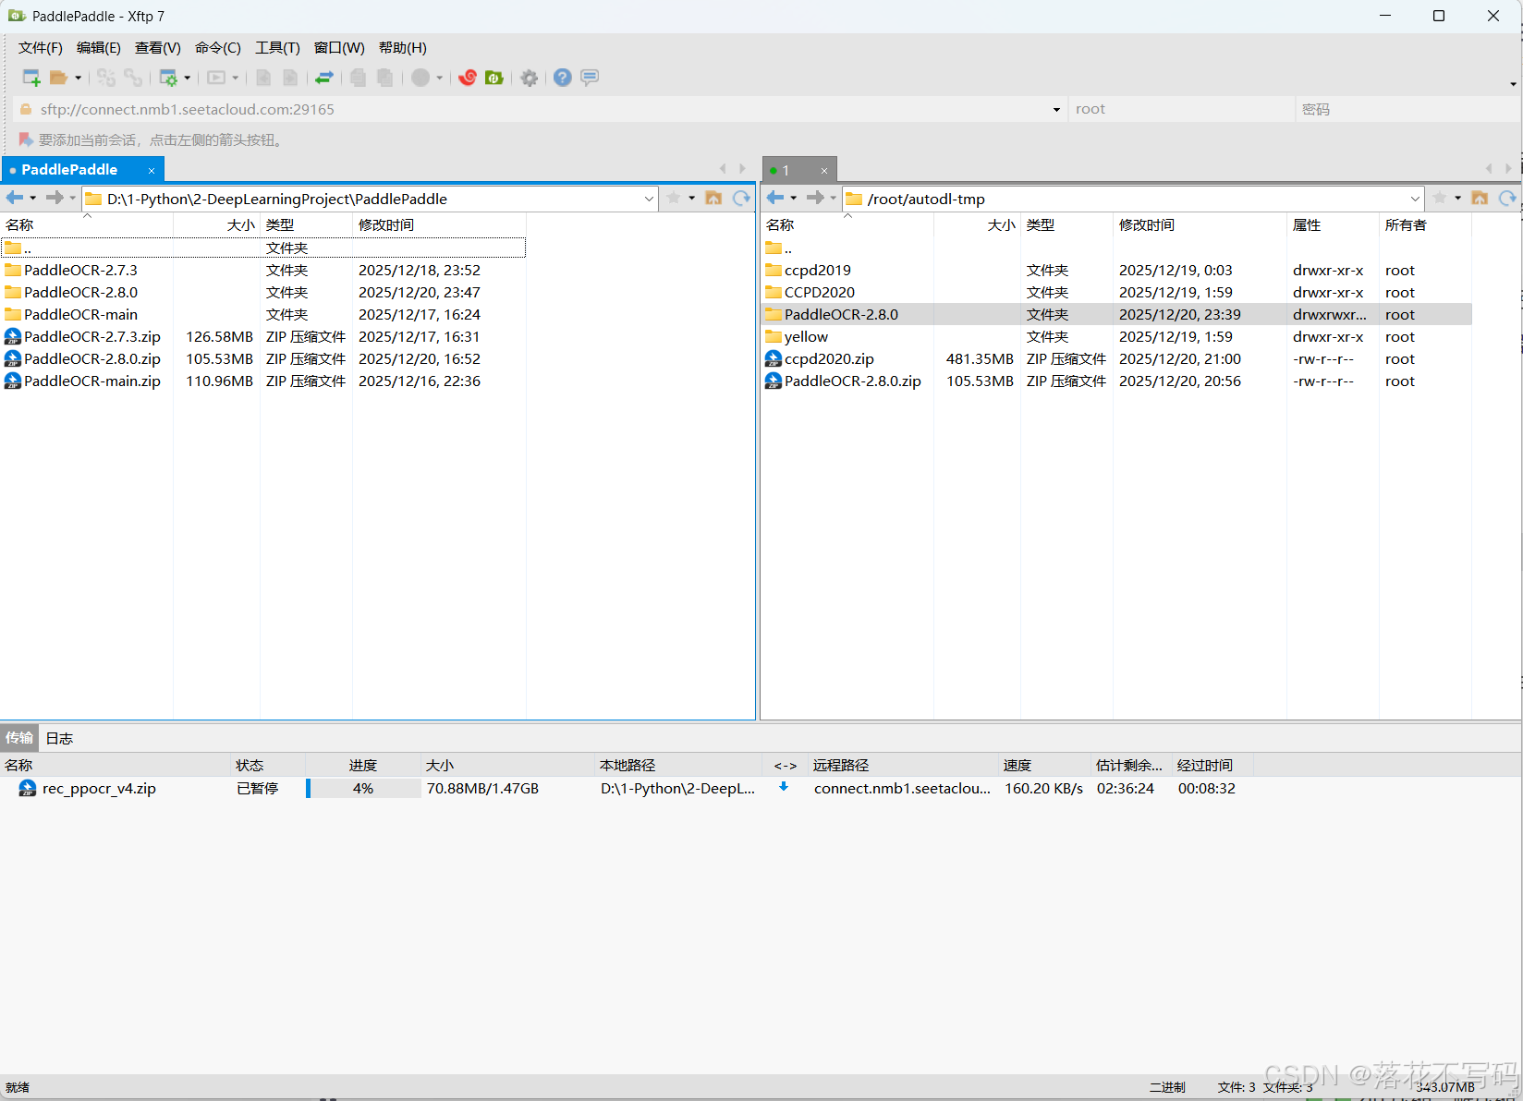Click the 密码 password field
This screenshot has height=1101, width=1523.
click(x=1407, y=109)
